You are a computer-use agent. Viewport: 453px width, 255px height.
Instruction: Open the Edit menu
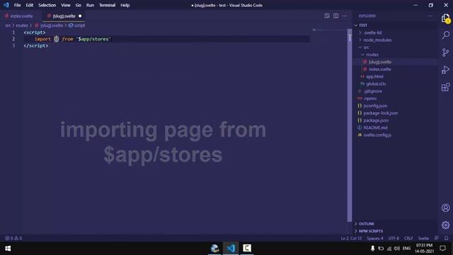tap(30, 5)
